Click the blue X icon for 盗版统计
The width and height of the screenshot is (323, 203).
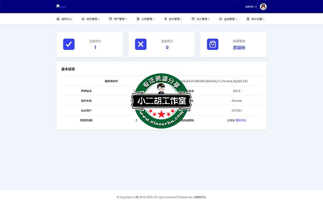[x=141, y=44]
